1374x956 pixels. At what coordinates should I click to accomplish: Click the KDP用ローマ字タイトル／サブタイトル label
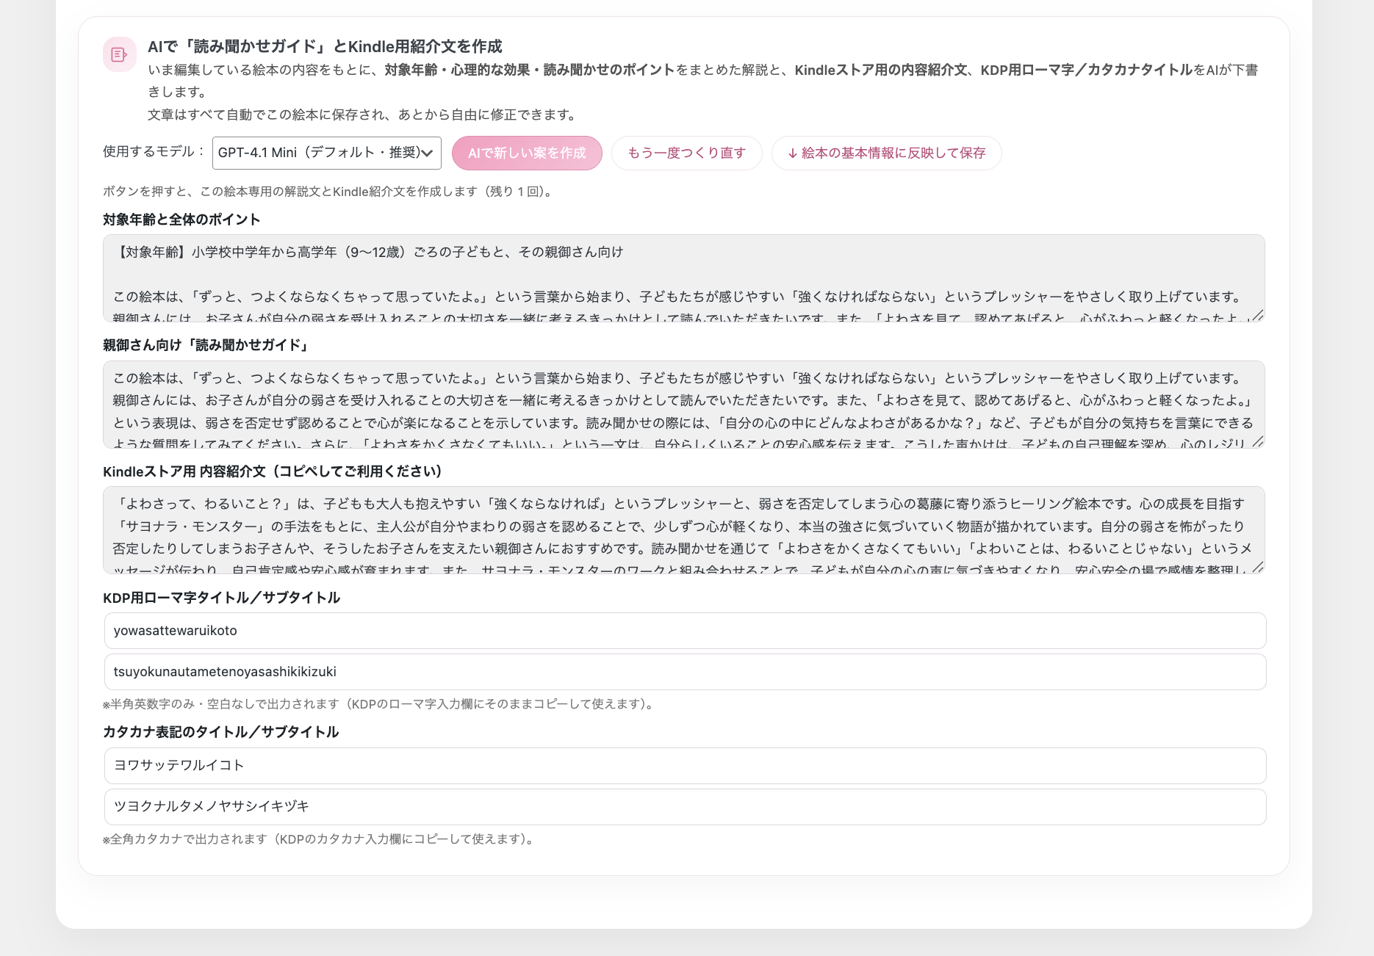[x=221, y=598]
